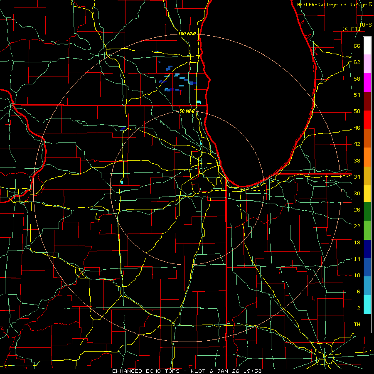Select the white swatch in the legend

367,46
